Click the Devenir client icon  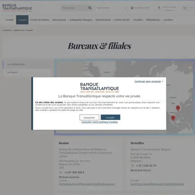coord(132,8)
